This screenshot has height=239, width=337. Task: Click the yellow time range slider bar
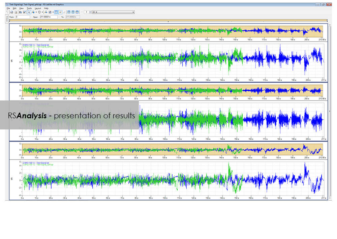168,20
